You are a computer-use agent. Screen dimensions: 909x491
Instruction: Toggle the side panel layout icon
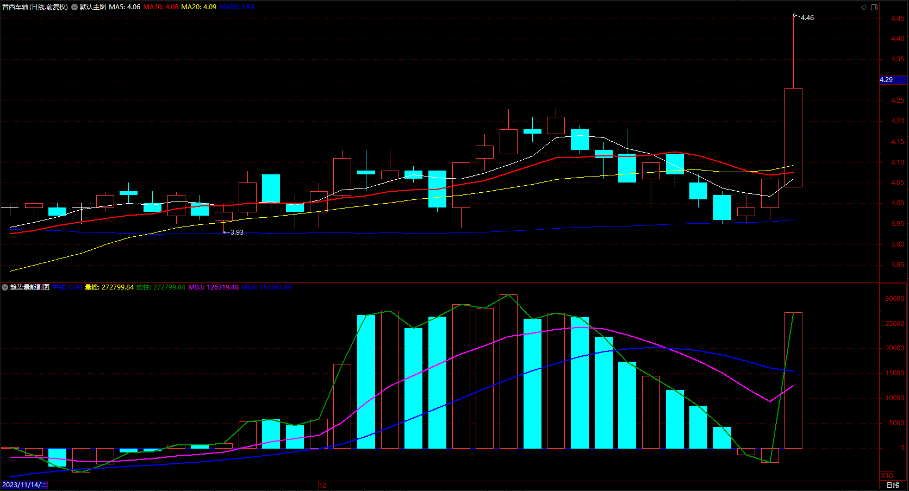pos(874,7)
